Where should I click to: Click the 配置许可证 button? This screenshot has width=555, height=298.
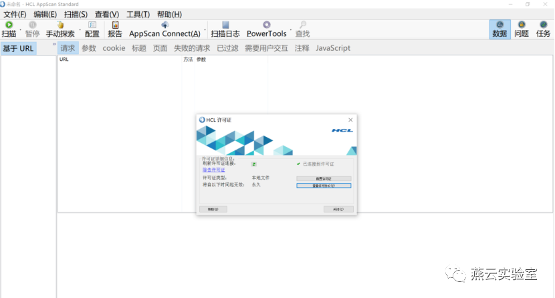[324, 179]
